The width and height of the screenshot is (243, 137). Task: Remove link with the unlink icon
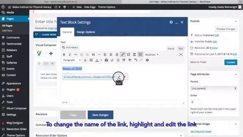[x=128, y=55]
